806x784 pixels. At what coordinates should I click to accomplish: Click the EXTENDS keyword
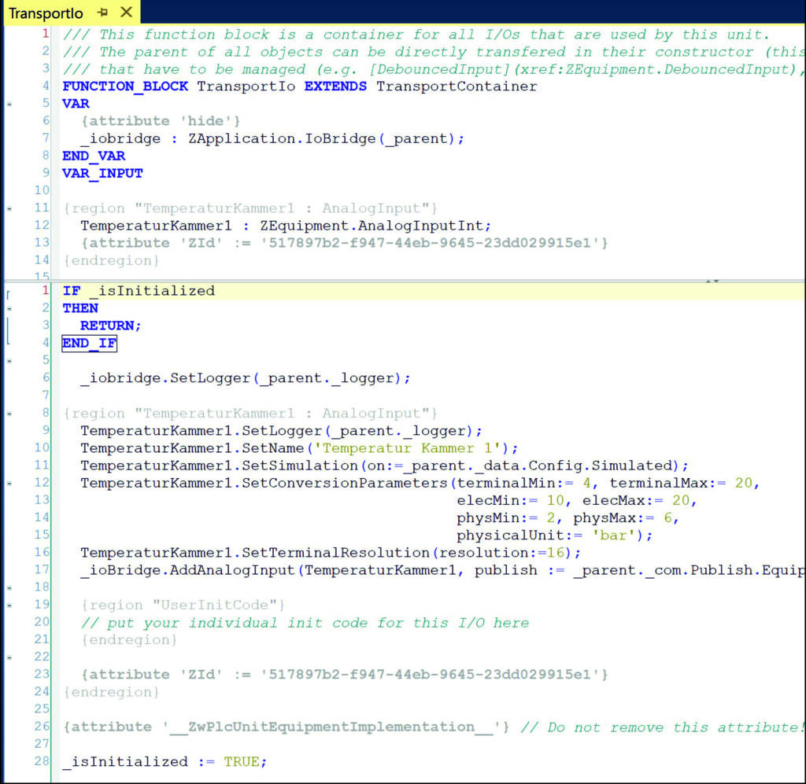(335, 86)
